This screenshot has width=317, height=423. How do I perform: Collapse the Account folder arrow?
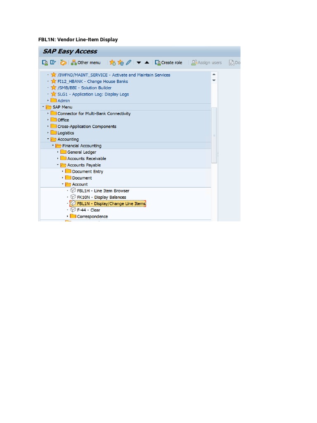[63, 184]
